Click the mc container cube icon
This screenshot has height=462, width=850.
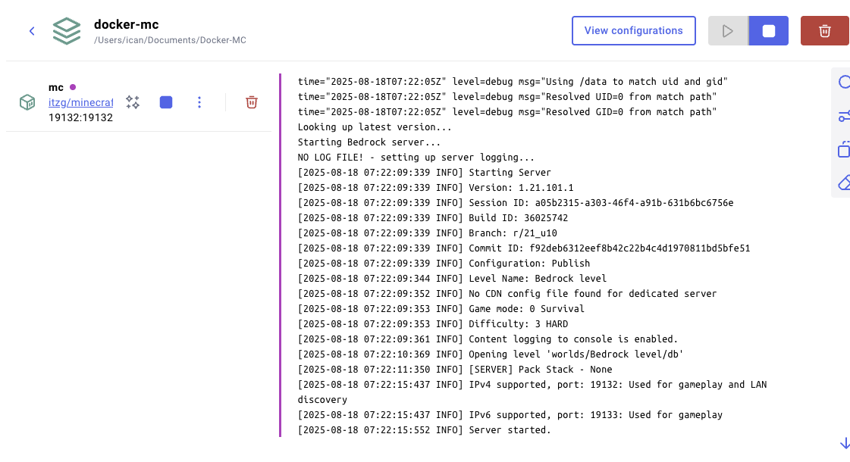pyautogui.click(x=27, y=102)
